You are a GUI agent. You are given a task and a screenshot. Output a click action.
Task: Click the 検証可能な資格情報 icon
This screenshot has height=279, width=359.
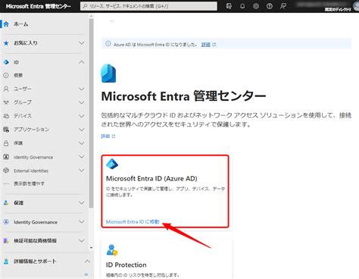(x=6, y=240)
